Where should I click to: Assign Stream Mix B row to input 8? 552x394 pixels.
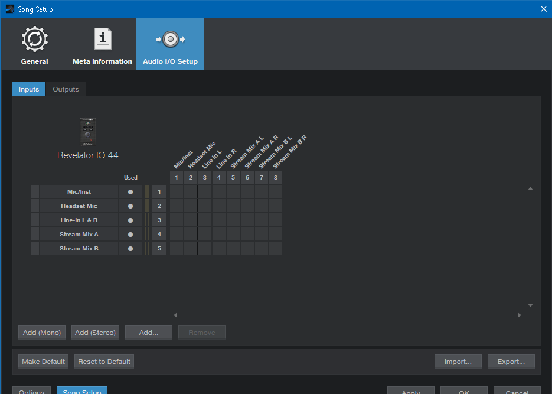coord(276,248)
